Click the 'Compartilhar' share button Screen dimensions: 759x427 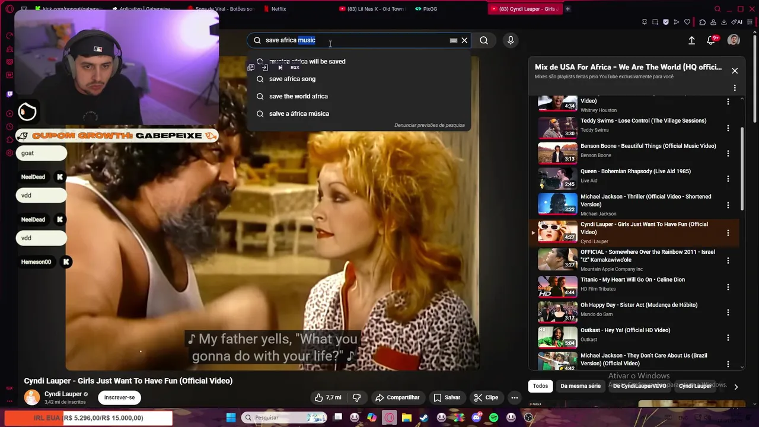tap(397, 397)
